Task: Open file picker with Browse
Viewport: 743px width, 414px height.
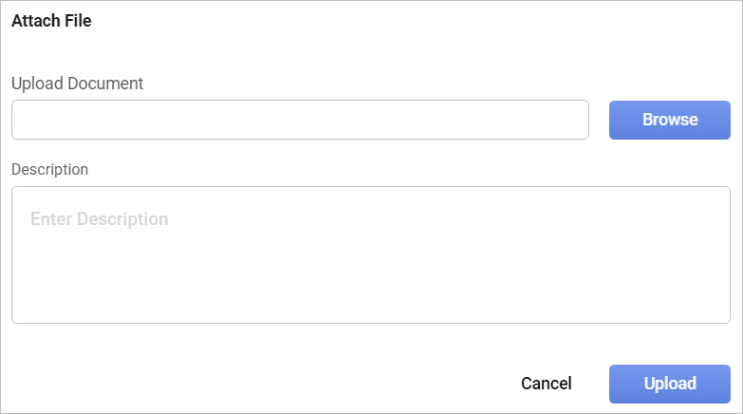Action: point(669,120)
